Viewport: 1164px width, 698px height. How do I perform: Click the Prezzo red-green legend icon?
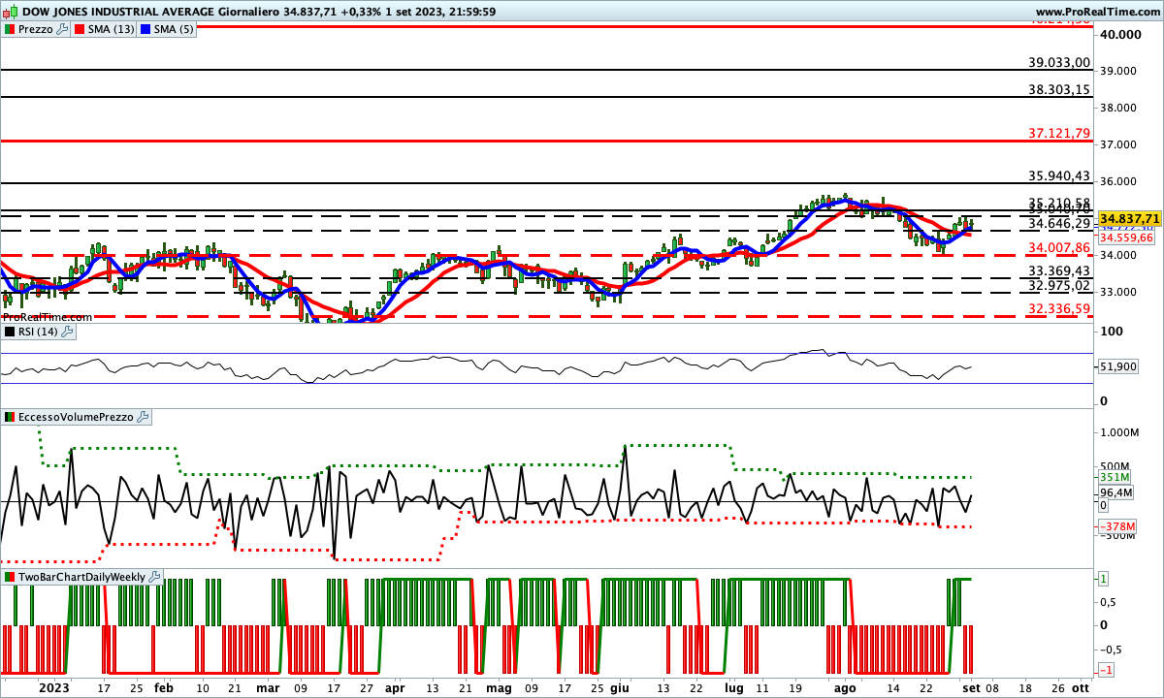click(10, 29)
